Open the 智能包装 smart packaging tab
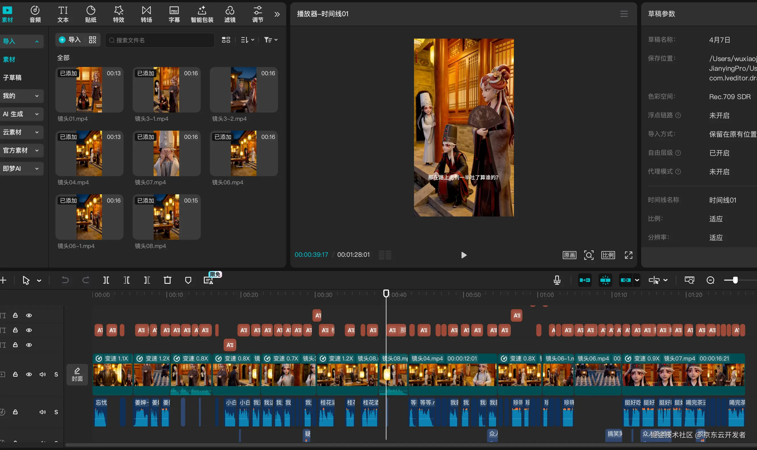This screenshot has height=450, width=757. pos(202,14)
